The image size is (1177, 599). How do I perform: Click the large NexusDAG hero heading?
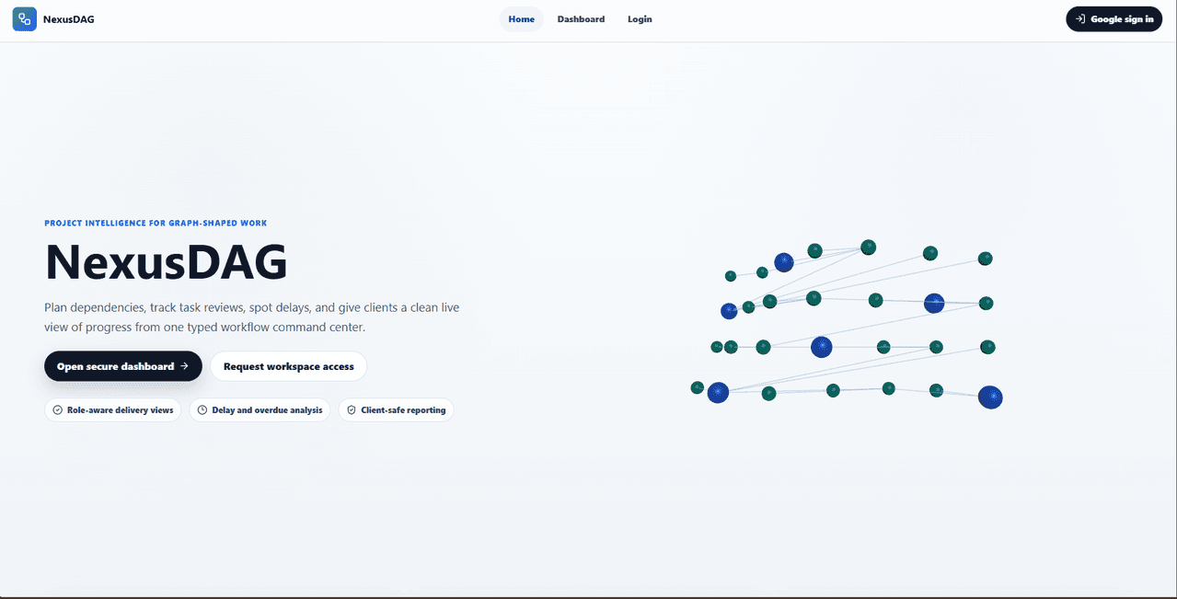pyautogui.click(x=167, y=262)
